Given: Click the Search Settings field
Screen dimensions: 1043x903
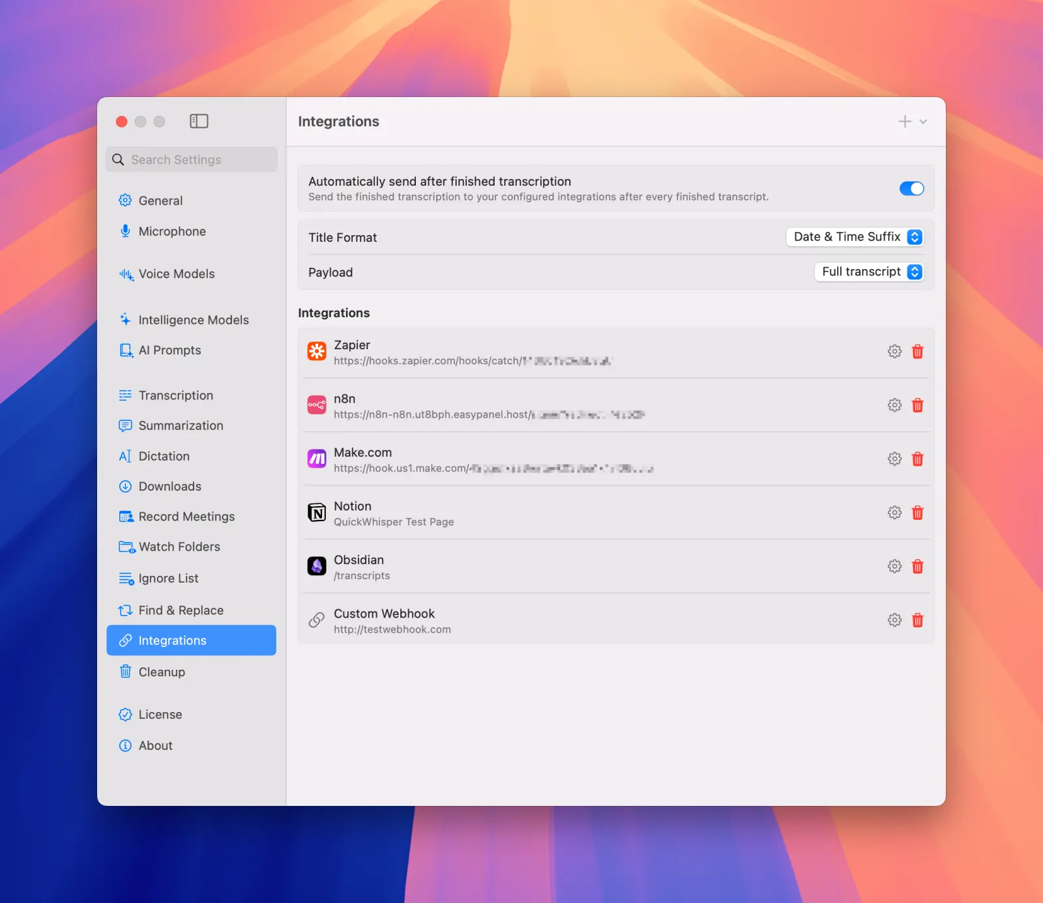Looking at the screenshot, I should click(x=192, y=160).
